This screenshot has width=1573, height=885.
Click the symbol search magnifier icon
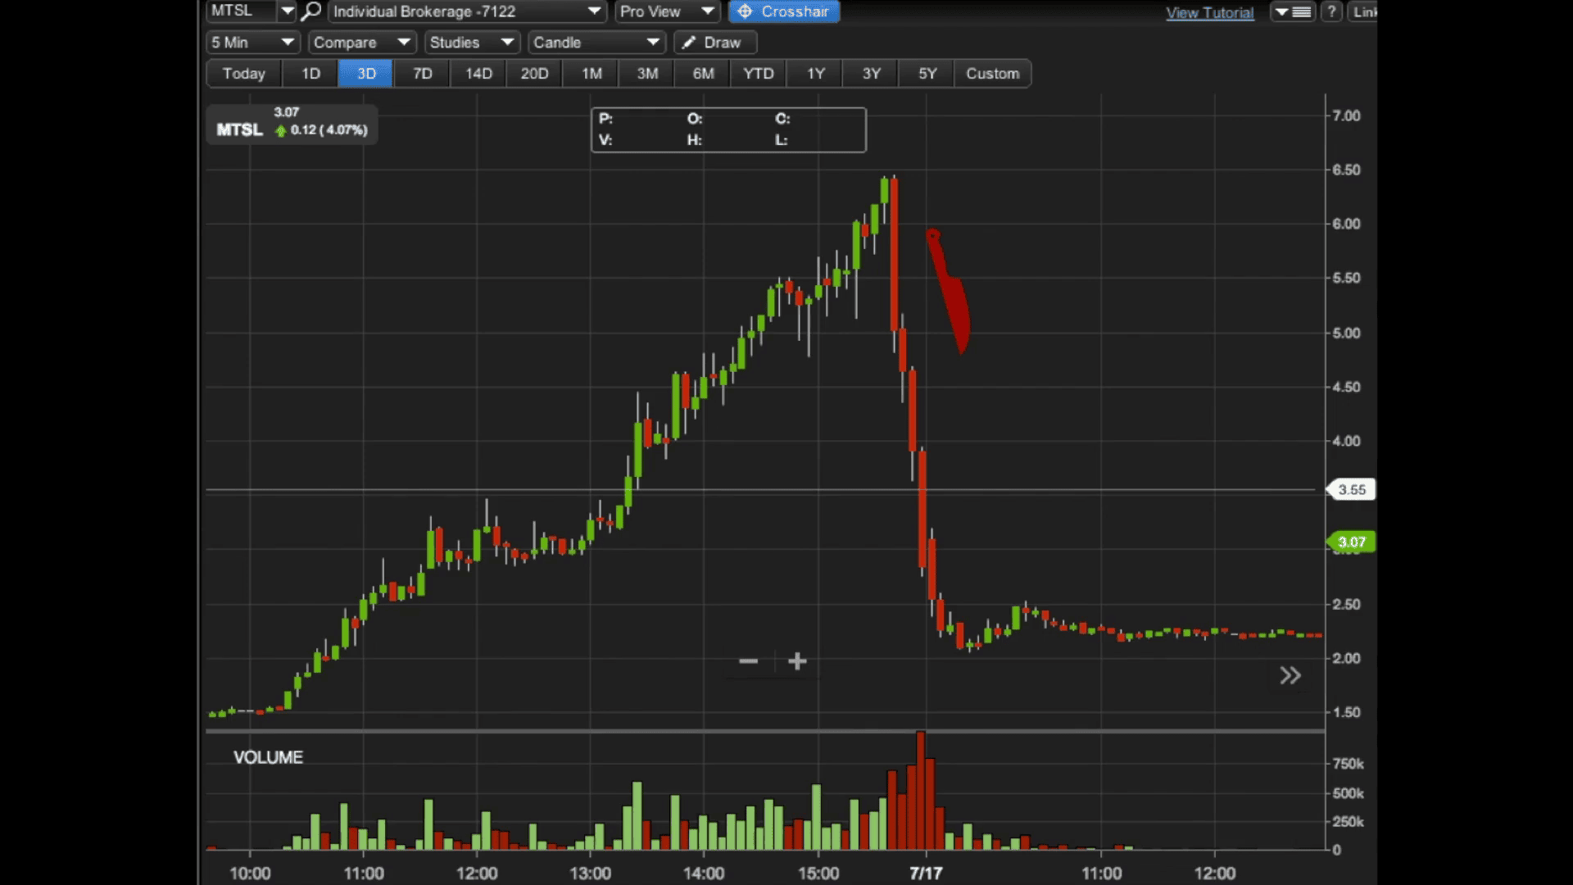tap(311, 11)
